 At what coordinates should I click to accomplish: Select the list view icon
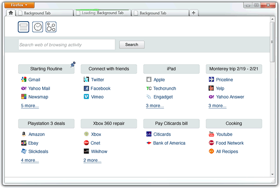pos(23,27)
